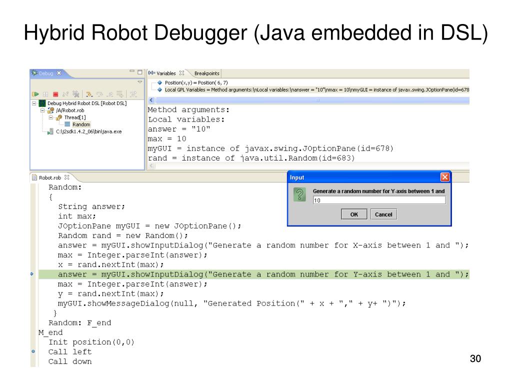Image resolution: width=512 pixels, height=384 pixels.
Task: Select Debug Hybrid Robot DSL [Robot DSL] in tree
Action: [x=87, y=103]
